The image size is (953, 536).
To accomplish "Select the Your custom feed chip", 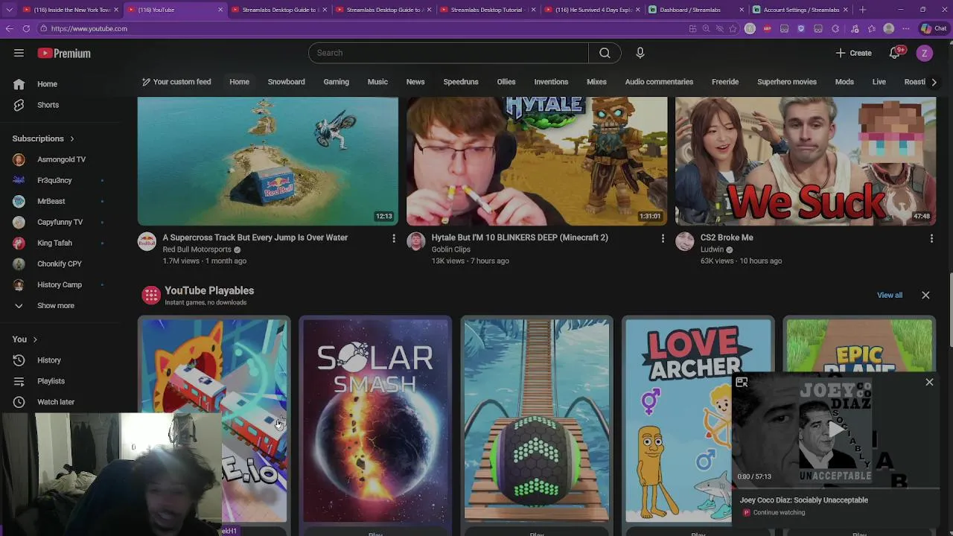I will click(176, 82).
